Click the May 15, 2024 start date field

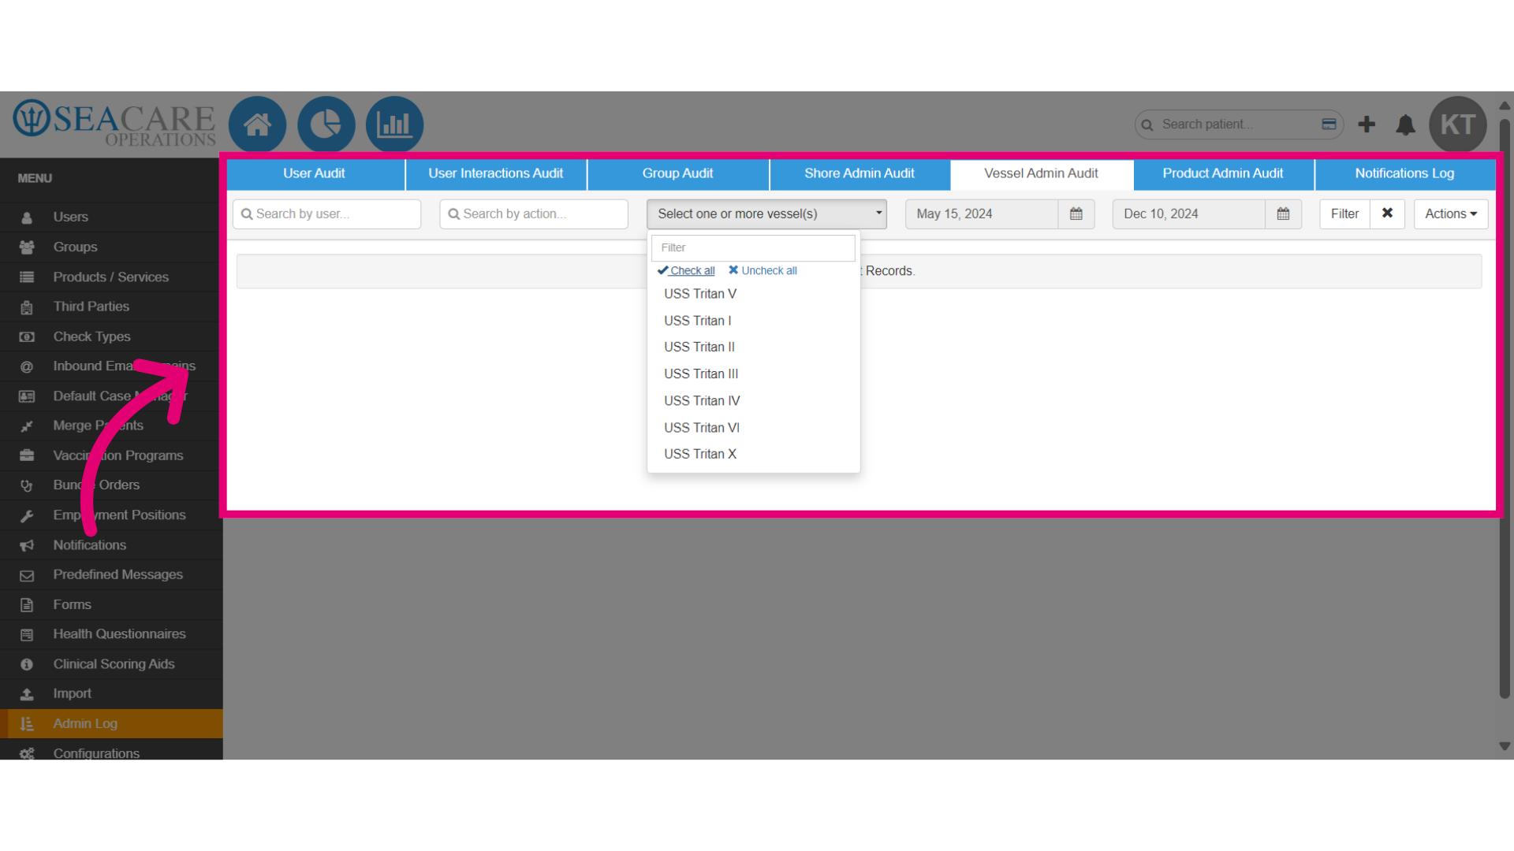[x=982, y=214]
